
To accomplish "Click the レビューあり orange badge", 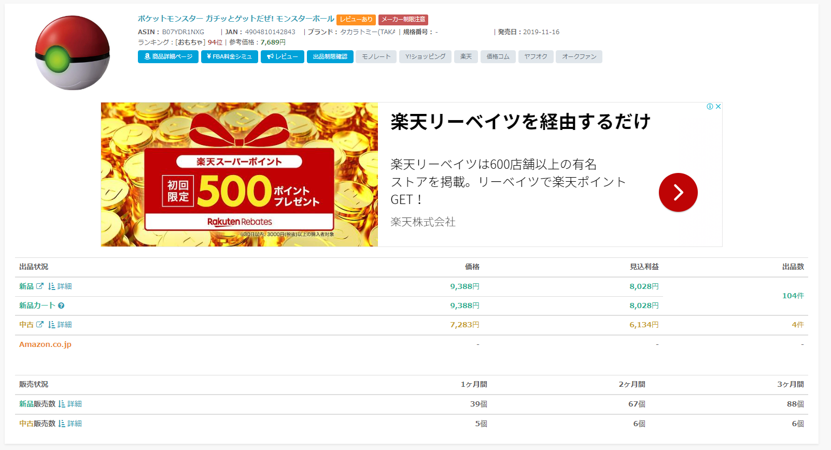I will point(356,19).
